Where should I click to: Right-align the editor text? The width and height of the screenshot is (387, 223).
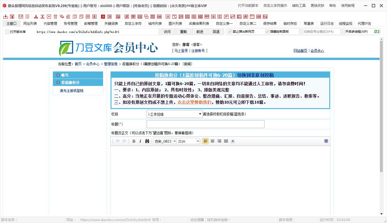pyautogui.click(x=219, y=141)
